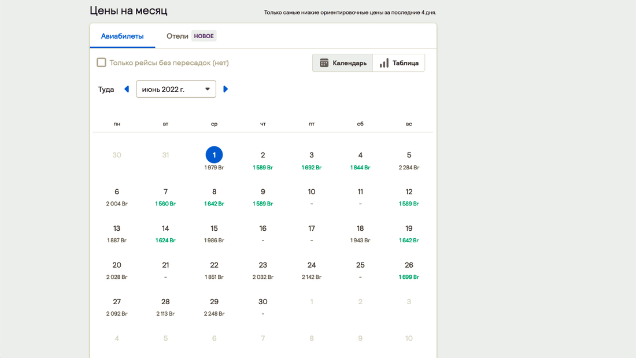Pick June 4 priced 1 844 Br
The height and width of the screenshot is (358, 636).
tap(360, 160)
